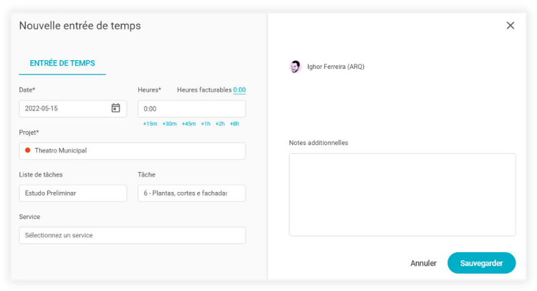Open the Projet dropdown showing Theatro Municipal
Viewport: 537px width, 291px height.
click(x=132, y=151)
